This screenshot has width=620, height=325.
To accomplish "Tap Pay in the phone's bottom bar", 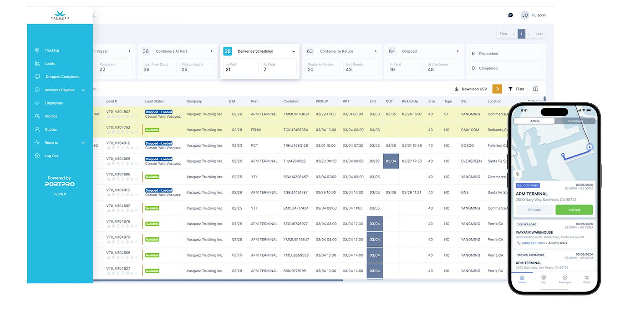I will (544, 279).
